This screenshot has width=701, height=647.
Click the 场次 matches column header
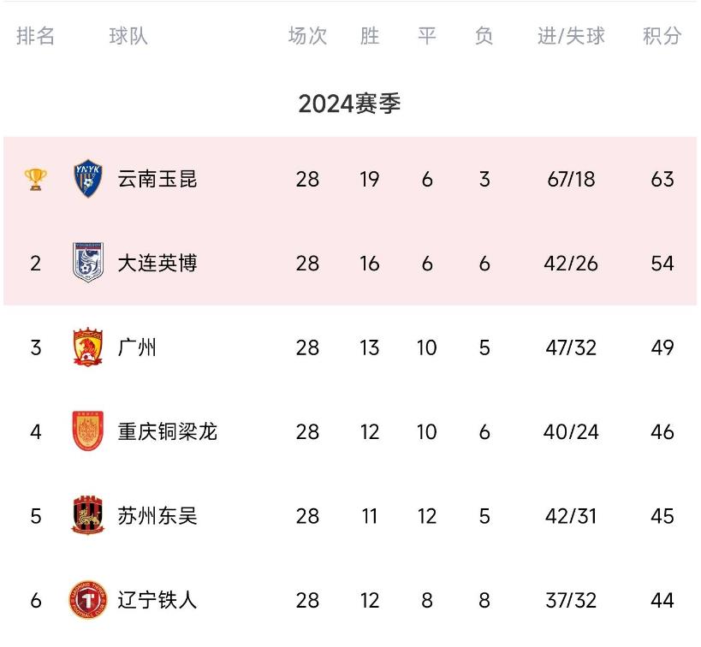307,36
